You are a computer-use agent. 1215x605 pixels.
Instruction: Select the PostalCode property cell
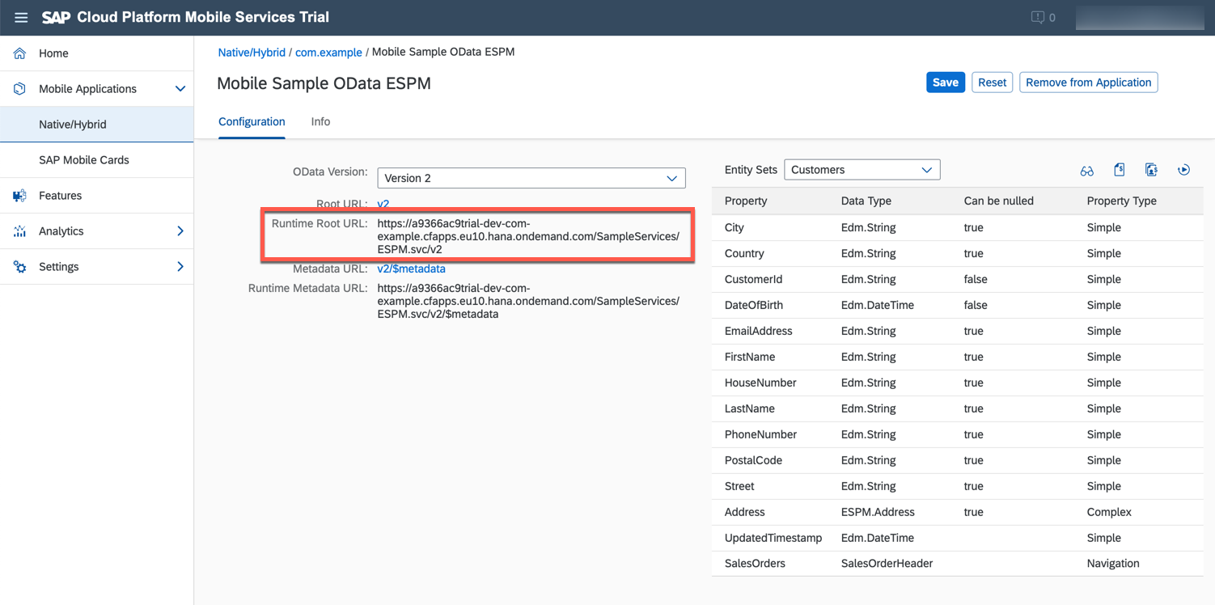(754, 461)
